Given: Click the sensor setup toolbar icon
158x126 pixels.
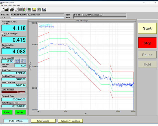Looking at the screenshot, I should point(17,10).
